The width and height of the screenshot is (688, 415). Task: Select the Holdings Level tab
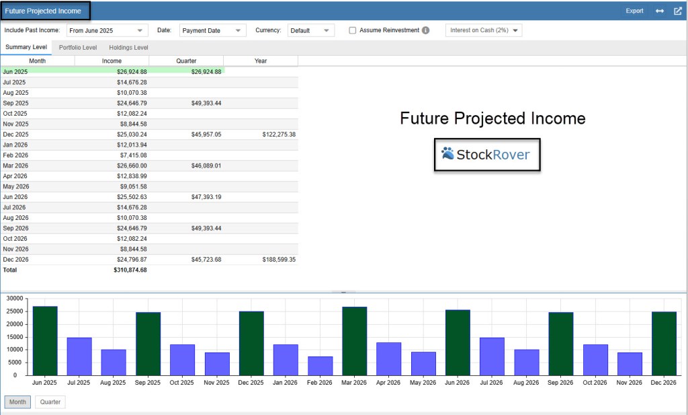pos(128,48)
